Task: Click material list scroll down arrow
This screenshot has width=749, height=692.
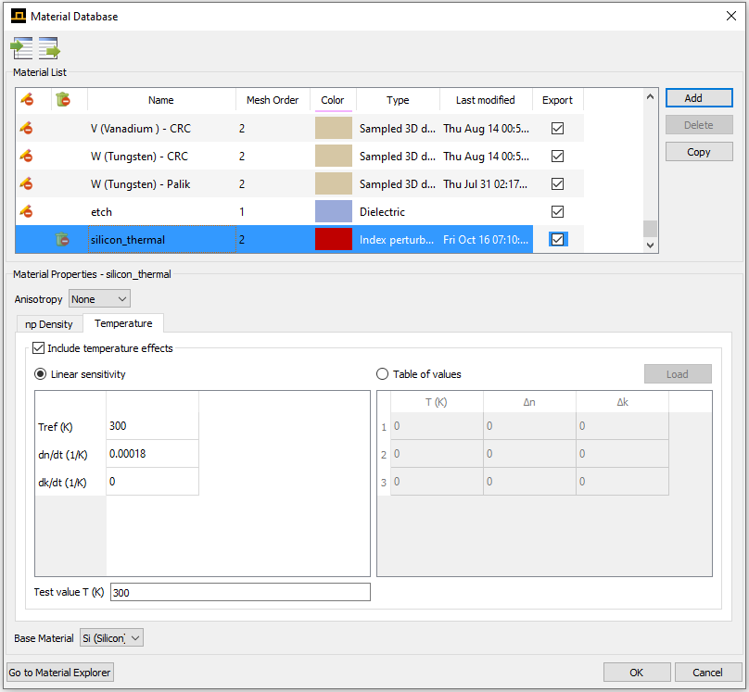Action: 650,245
